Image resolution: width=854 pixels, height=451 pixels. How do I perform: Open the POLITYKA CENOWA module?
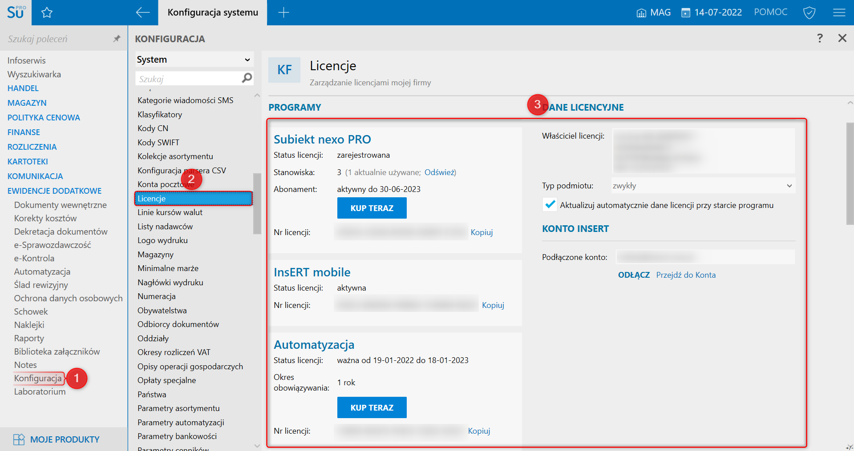point(44,118)
